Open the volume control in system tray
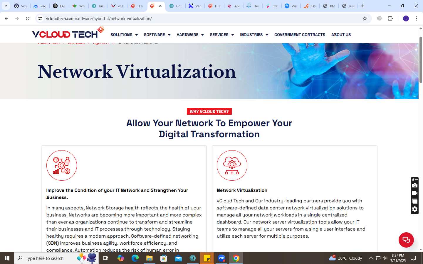 click(x=385, y=258)
